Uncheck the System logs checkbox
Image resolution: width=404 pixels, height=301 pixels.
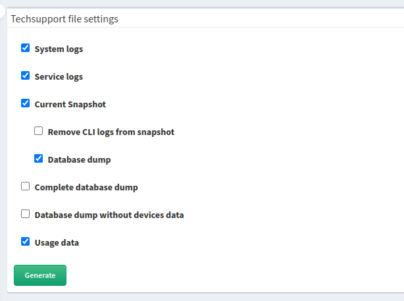click(x=25, y=48)
